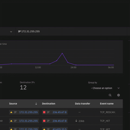
Task: Open destination 236.45.67.8 link in TCP_RESCAN row
Action: [60, 112]
